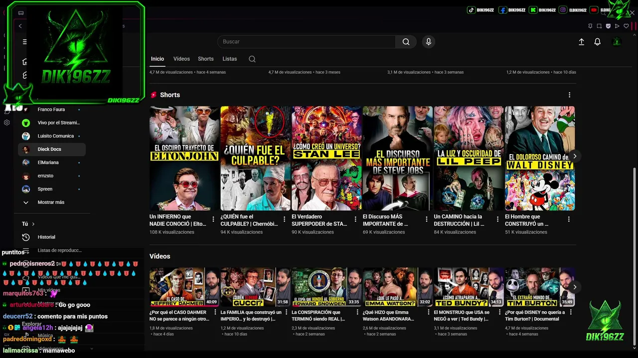638x358 pixels.
Task: Open the upload video icon
Action: (581, 42)
